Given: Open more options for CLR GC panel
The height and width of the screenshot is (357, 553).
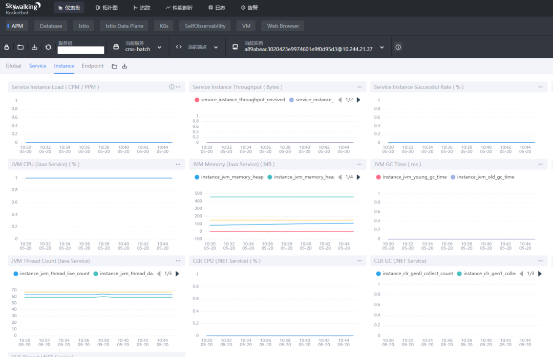Looking at the screenshot, I should (x=541, y=261).
